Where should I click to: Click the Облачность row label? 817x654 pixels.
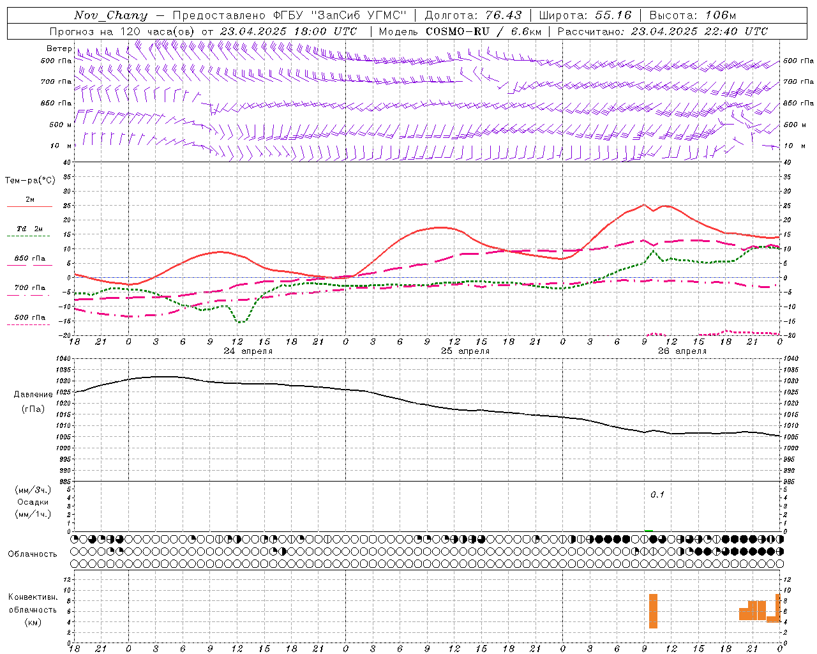click(x=33, y=554)
